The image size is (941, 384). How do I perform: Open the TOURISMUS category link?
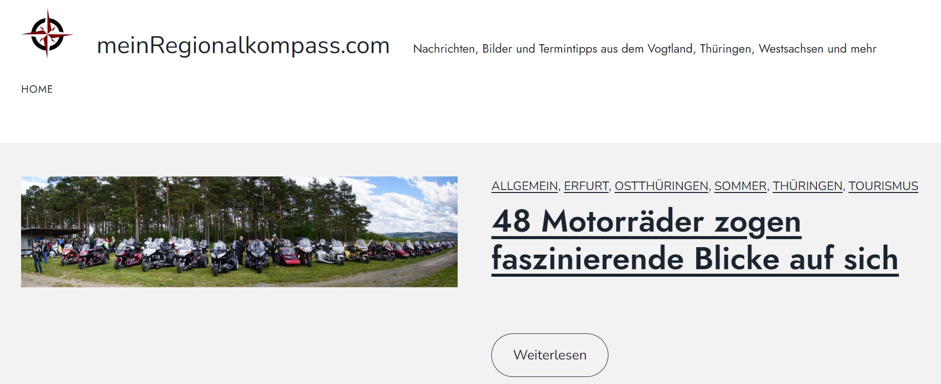883,186
